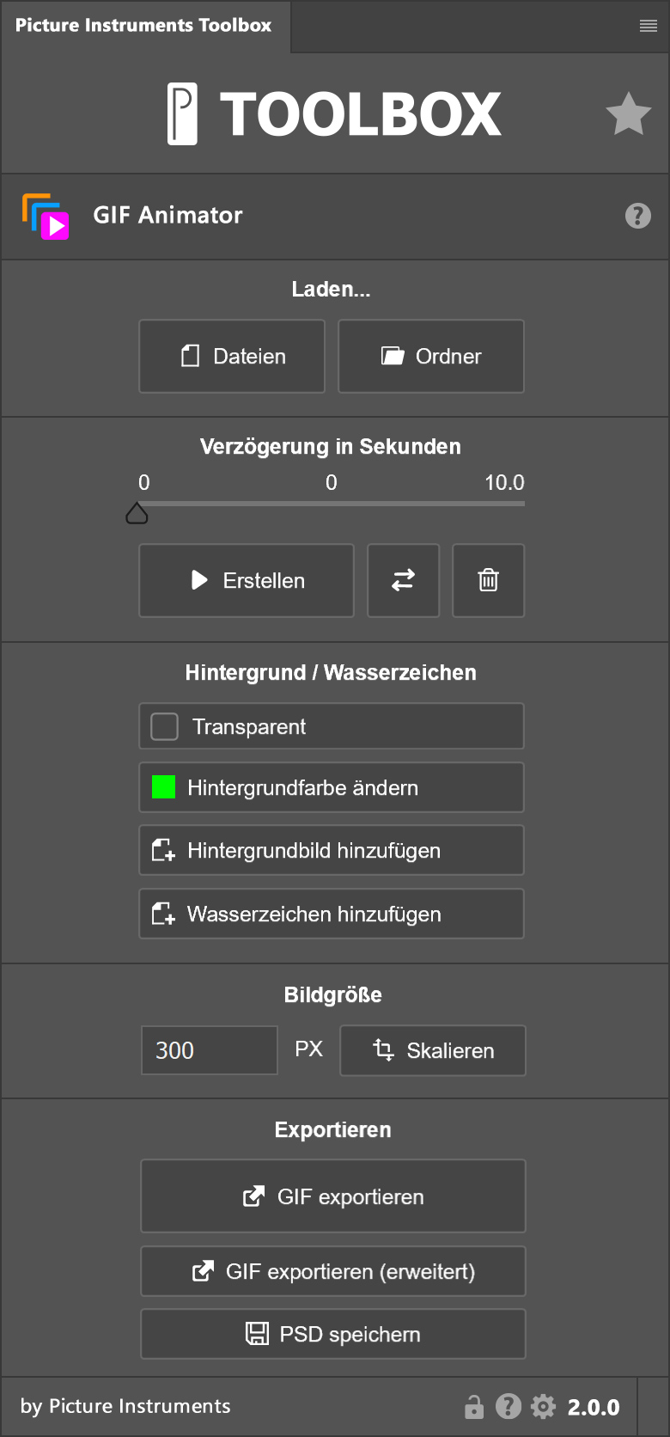
Task: Click the Ordner load button
Action: (431, 357)
